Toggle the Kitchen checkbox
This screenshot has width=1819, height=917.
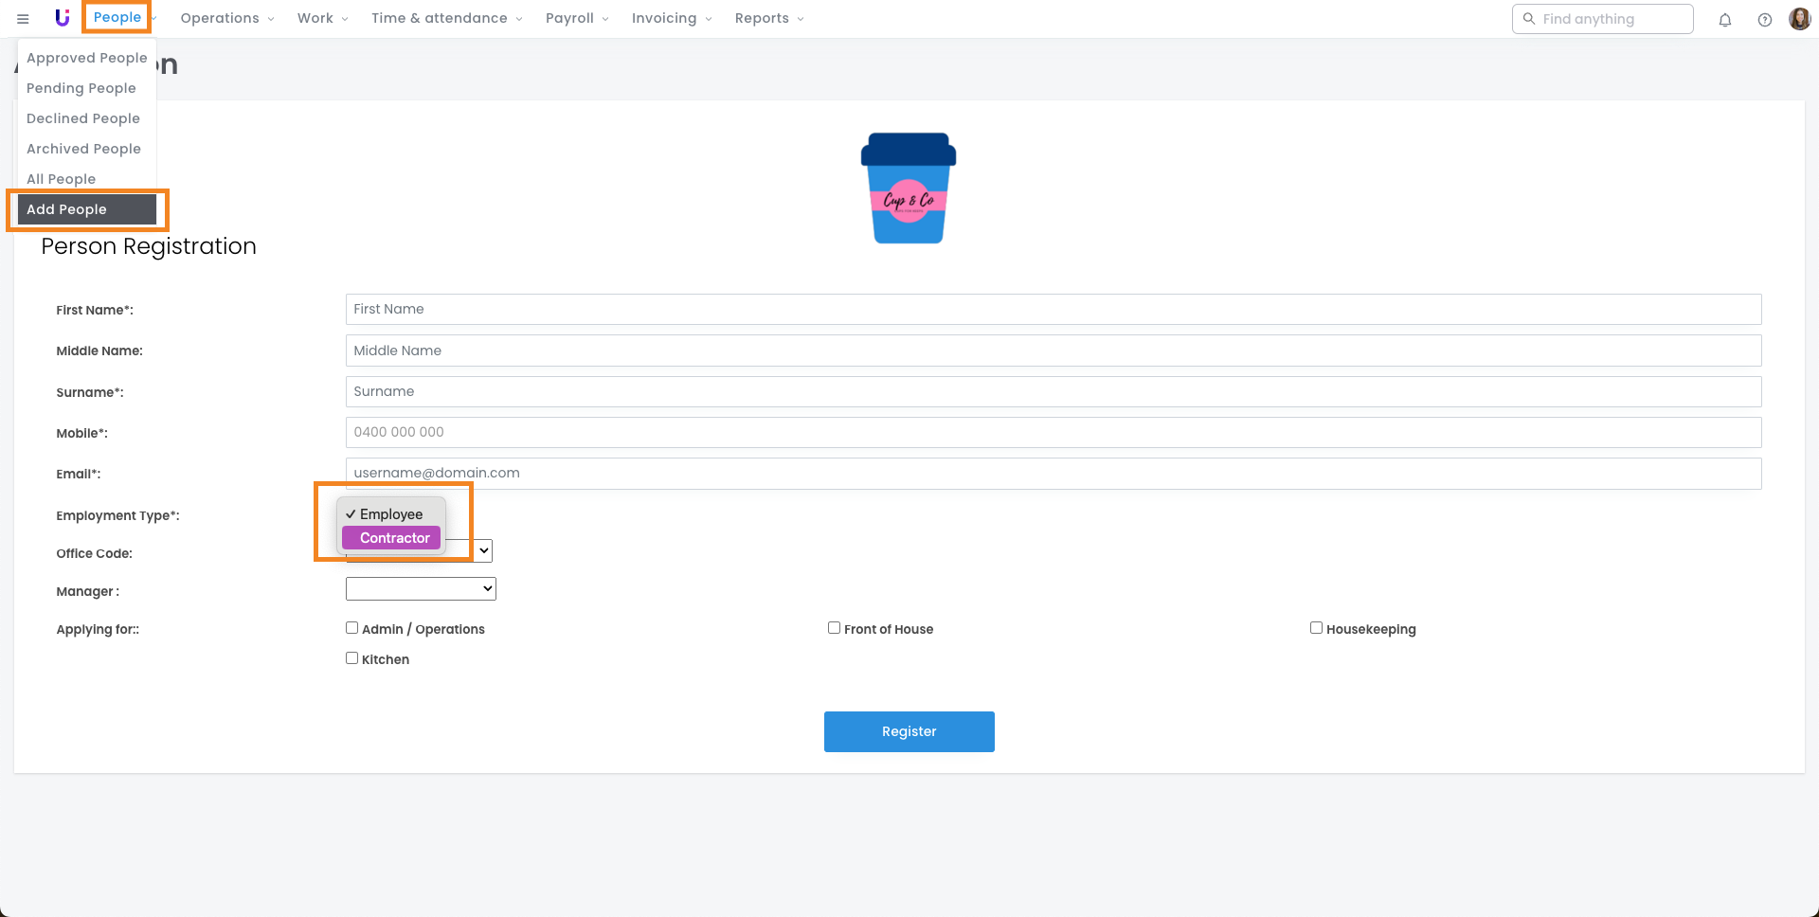pos(352,658)
